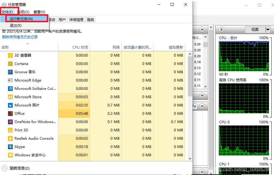Open the 文件(F) menu
Viewport: 274px width, 175px height.
click(7, 12)
